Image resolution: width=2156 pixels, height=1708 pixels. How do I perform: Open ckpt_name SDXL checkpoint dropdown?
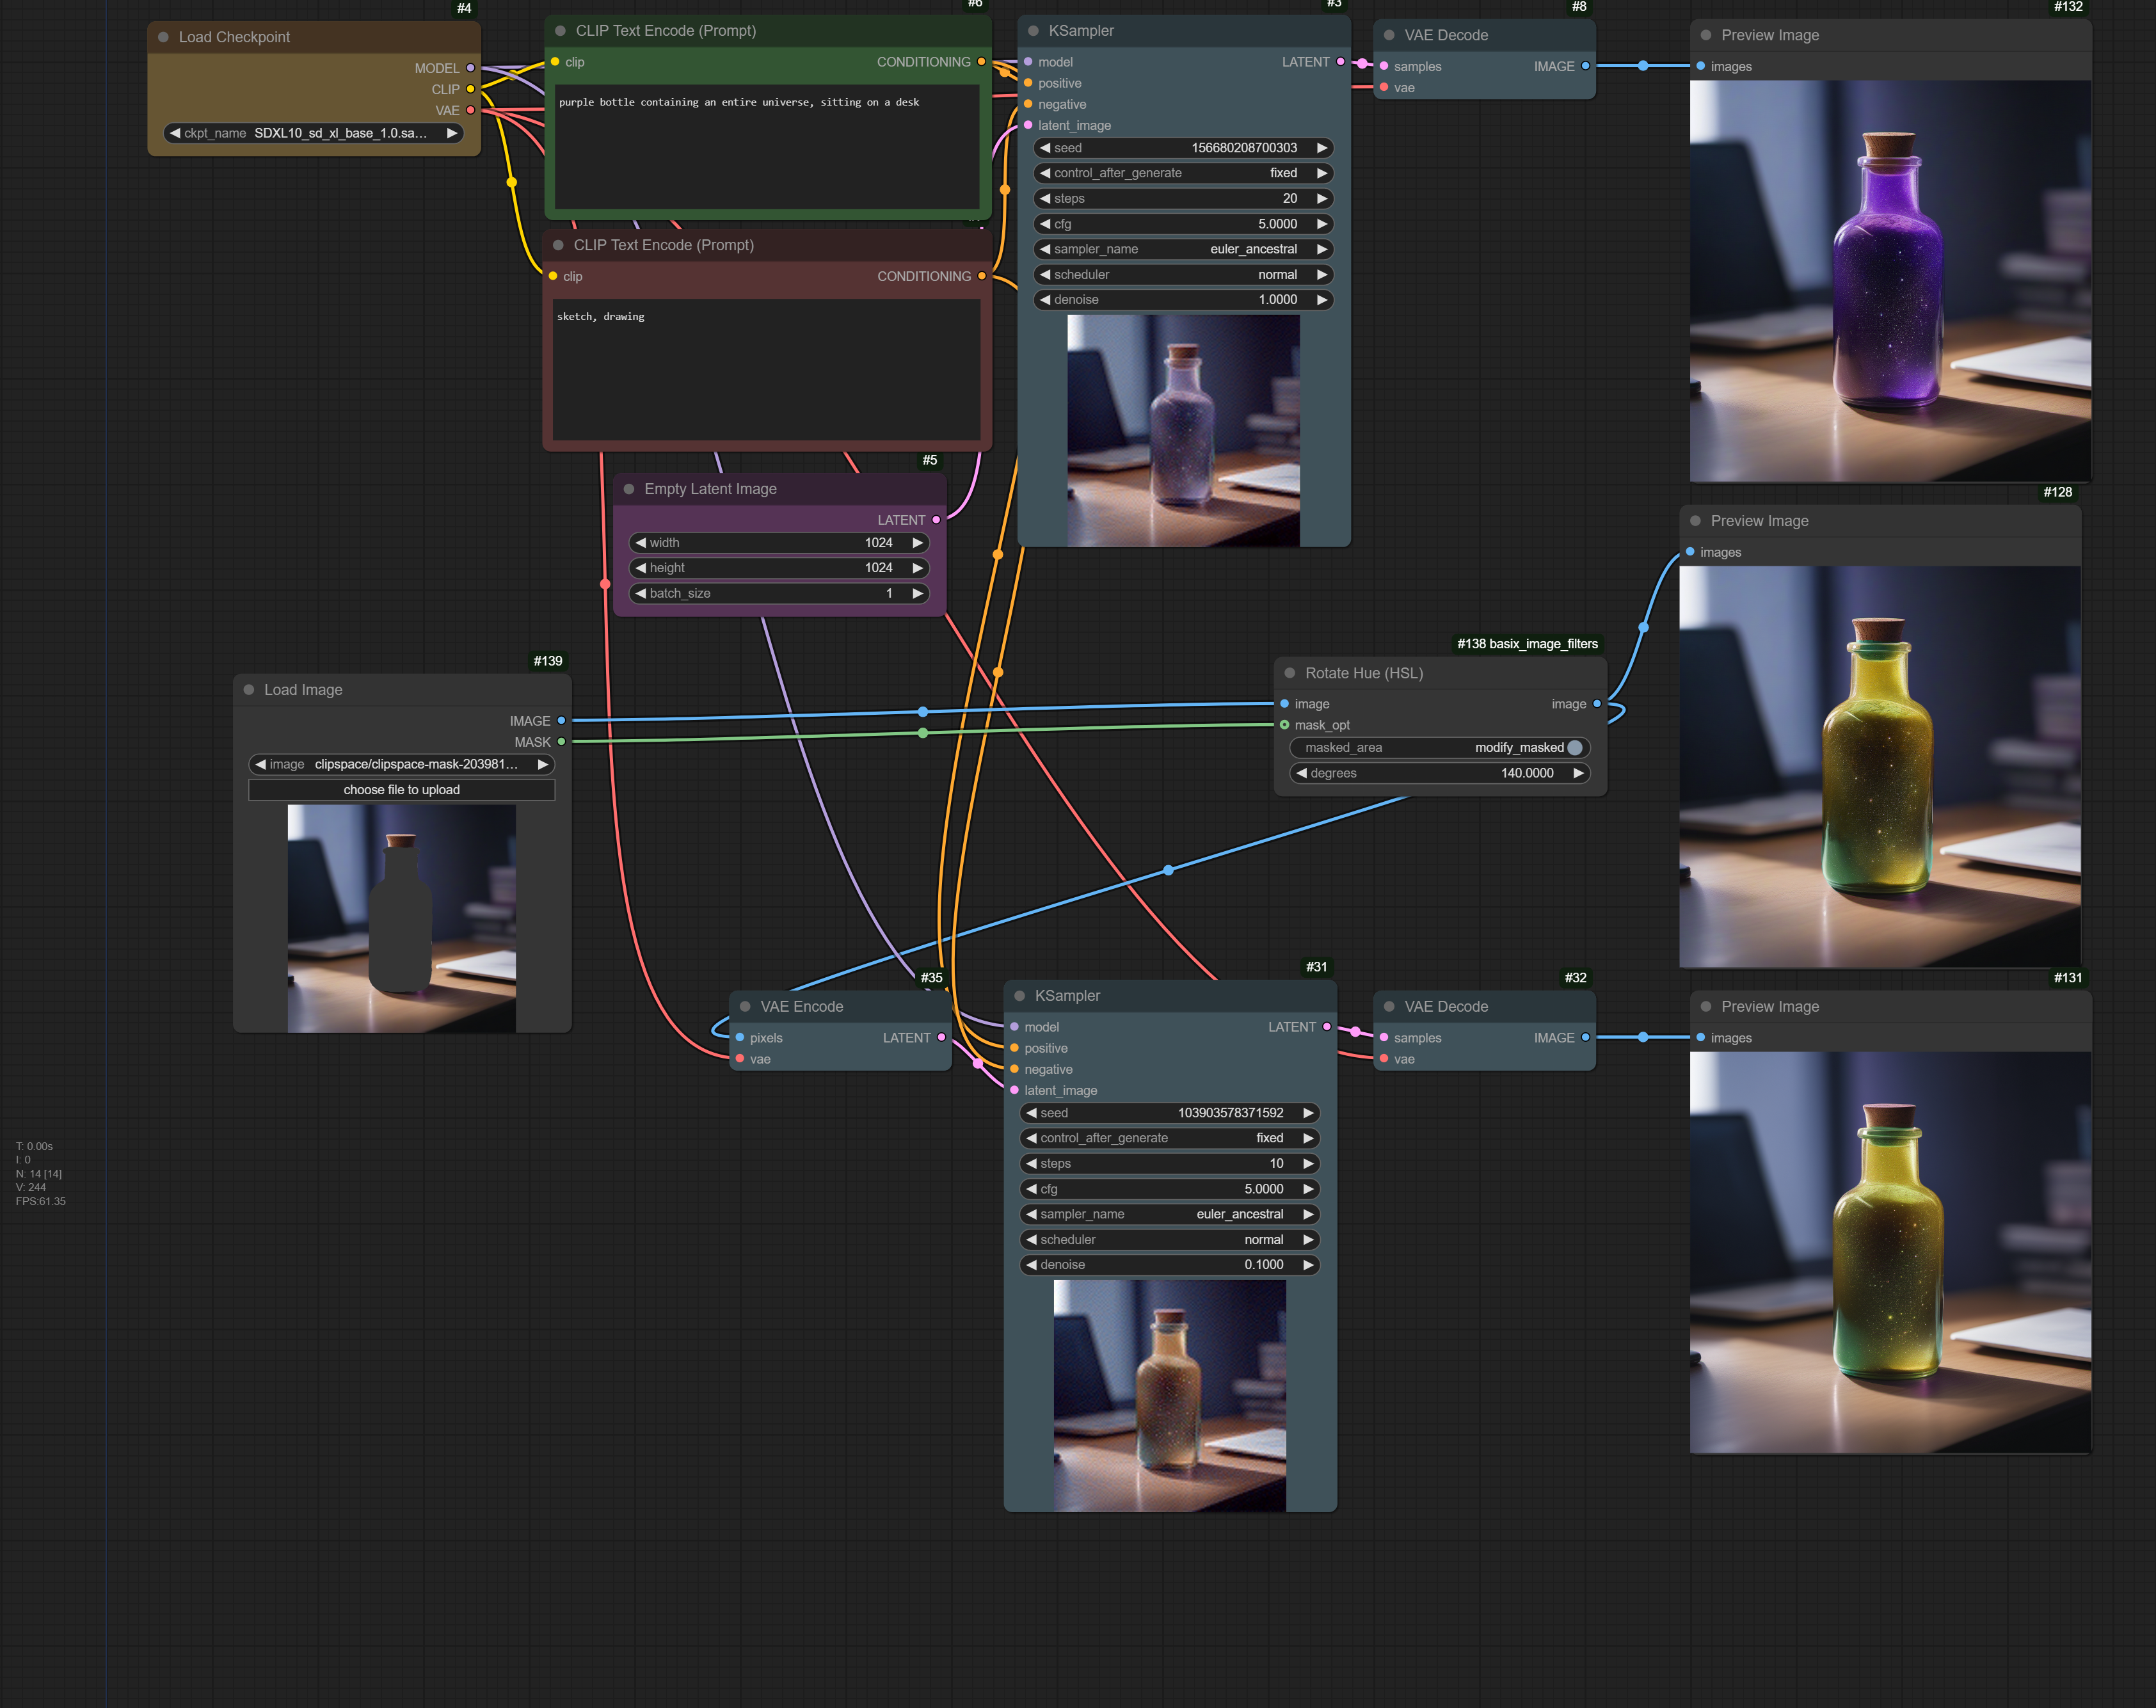(x=313, y=133)
